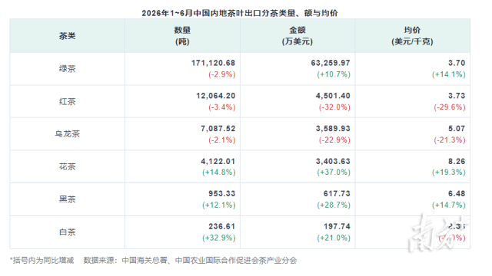Select the change value (+10.7%)
The image size is (492, 276).
[x=334, y=74]
